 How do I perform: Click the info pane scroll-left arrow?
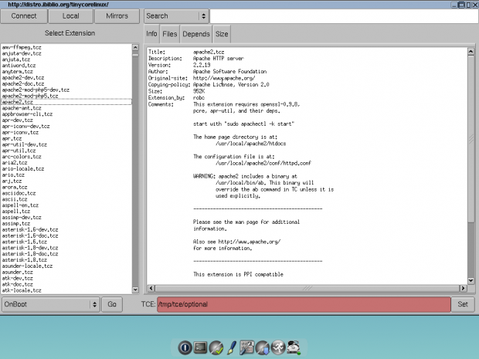point(151,288)
